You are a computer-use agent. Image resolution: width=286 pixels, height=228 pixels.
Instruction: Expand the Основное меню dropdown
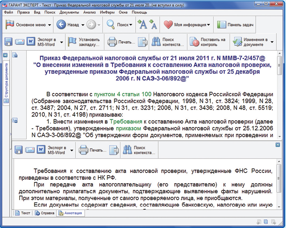(49, 25)
